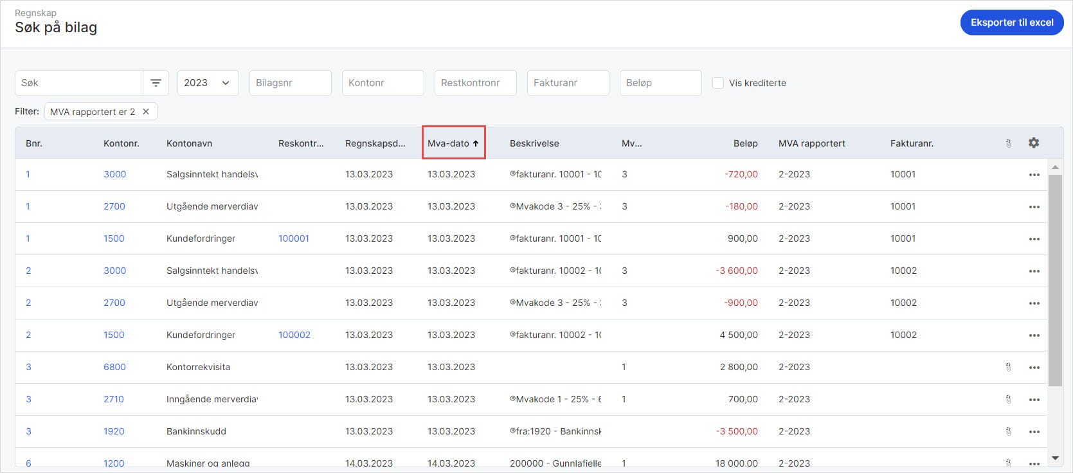Click the attachment column header icon
1073x473 pixels.
[x=1008, y=143]
